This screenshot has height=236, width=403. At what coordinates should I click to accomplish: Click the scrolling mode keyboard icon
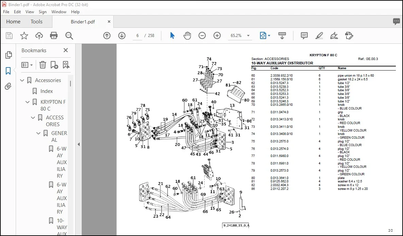(x=282, y=36)
